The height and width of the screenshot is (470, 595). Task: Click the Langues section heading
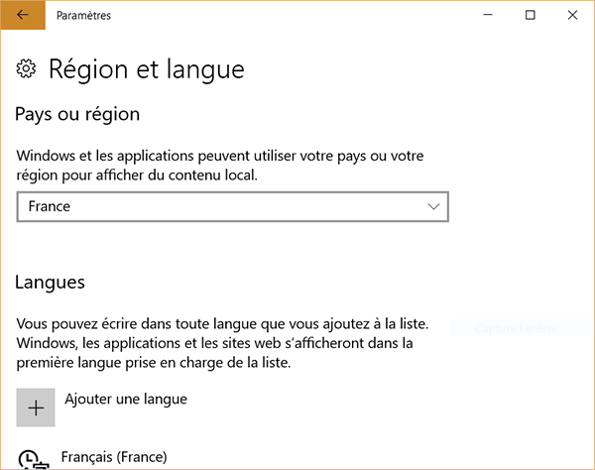(50, 282)
